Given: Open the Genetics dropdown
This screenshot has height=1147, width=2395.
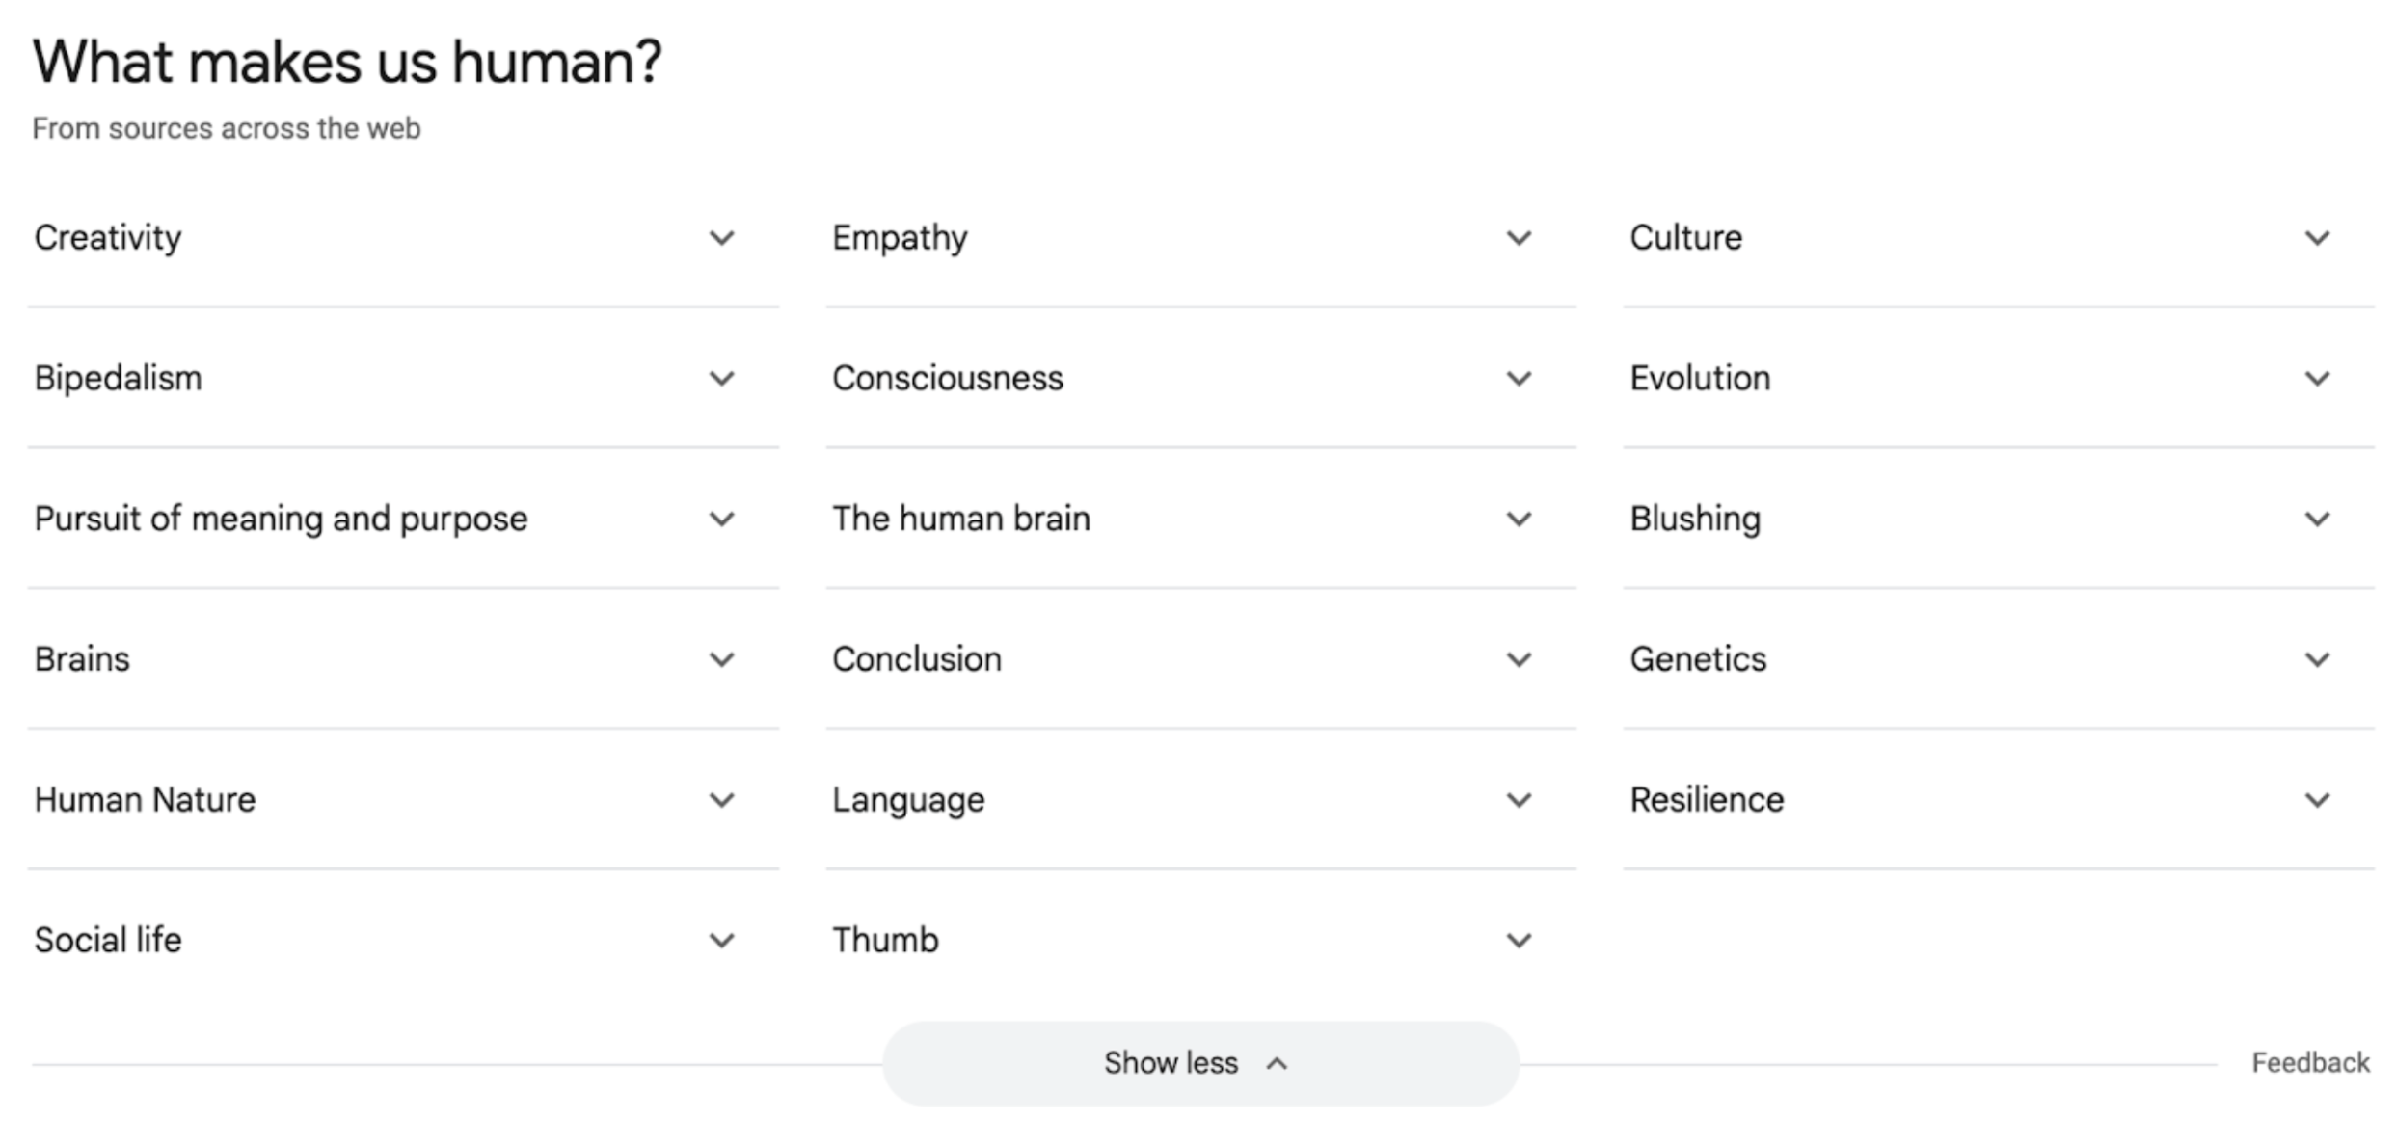Looking at the screenshot, I should point(2316,659).
